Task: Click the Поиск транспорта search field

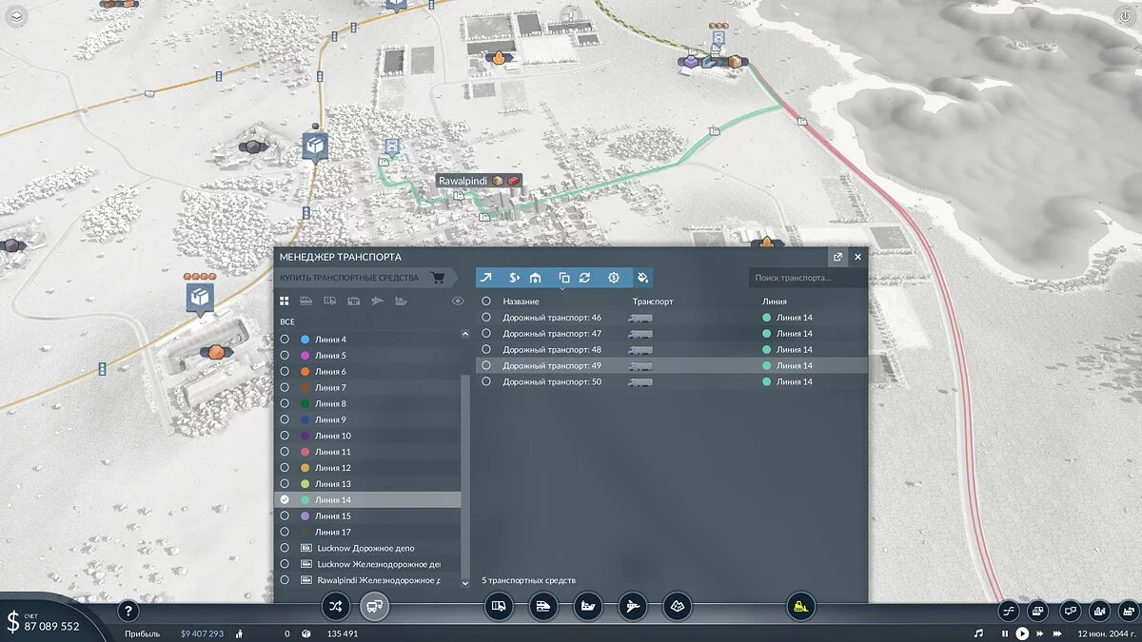Action: coord(807,278)
